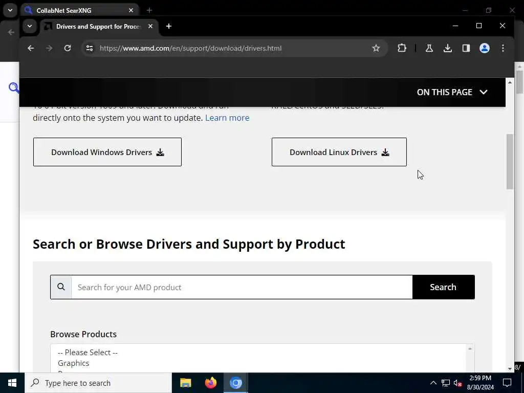Open a new tab in AMD window
524x393 pixels.
click(x=169, y=26)
